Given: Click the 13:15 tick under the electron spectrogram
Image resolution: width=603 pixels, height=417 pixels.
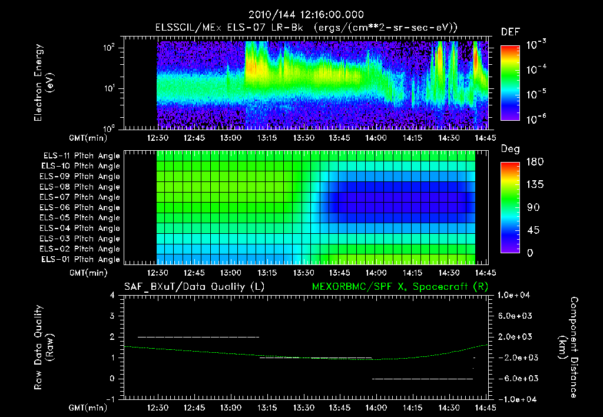Looking at the screenshot, I should [x=267, y=138].
